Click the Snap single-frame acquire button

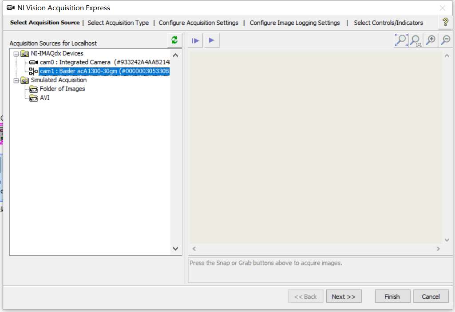[x=196, y=40]
